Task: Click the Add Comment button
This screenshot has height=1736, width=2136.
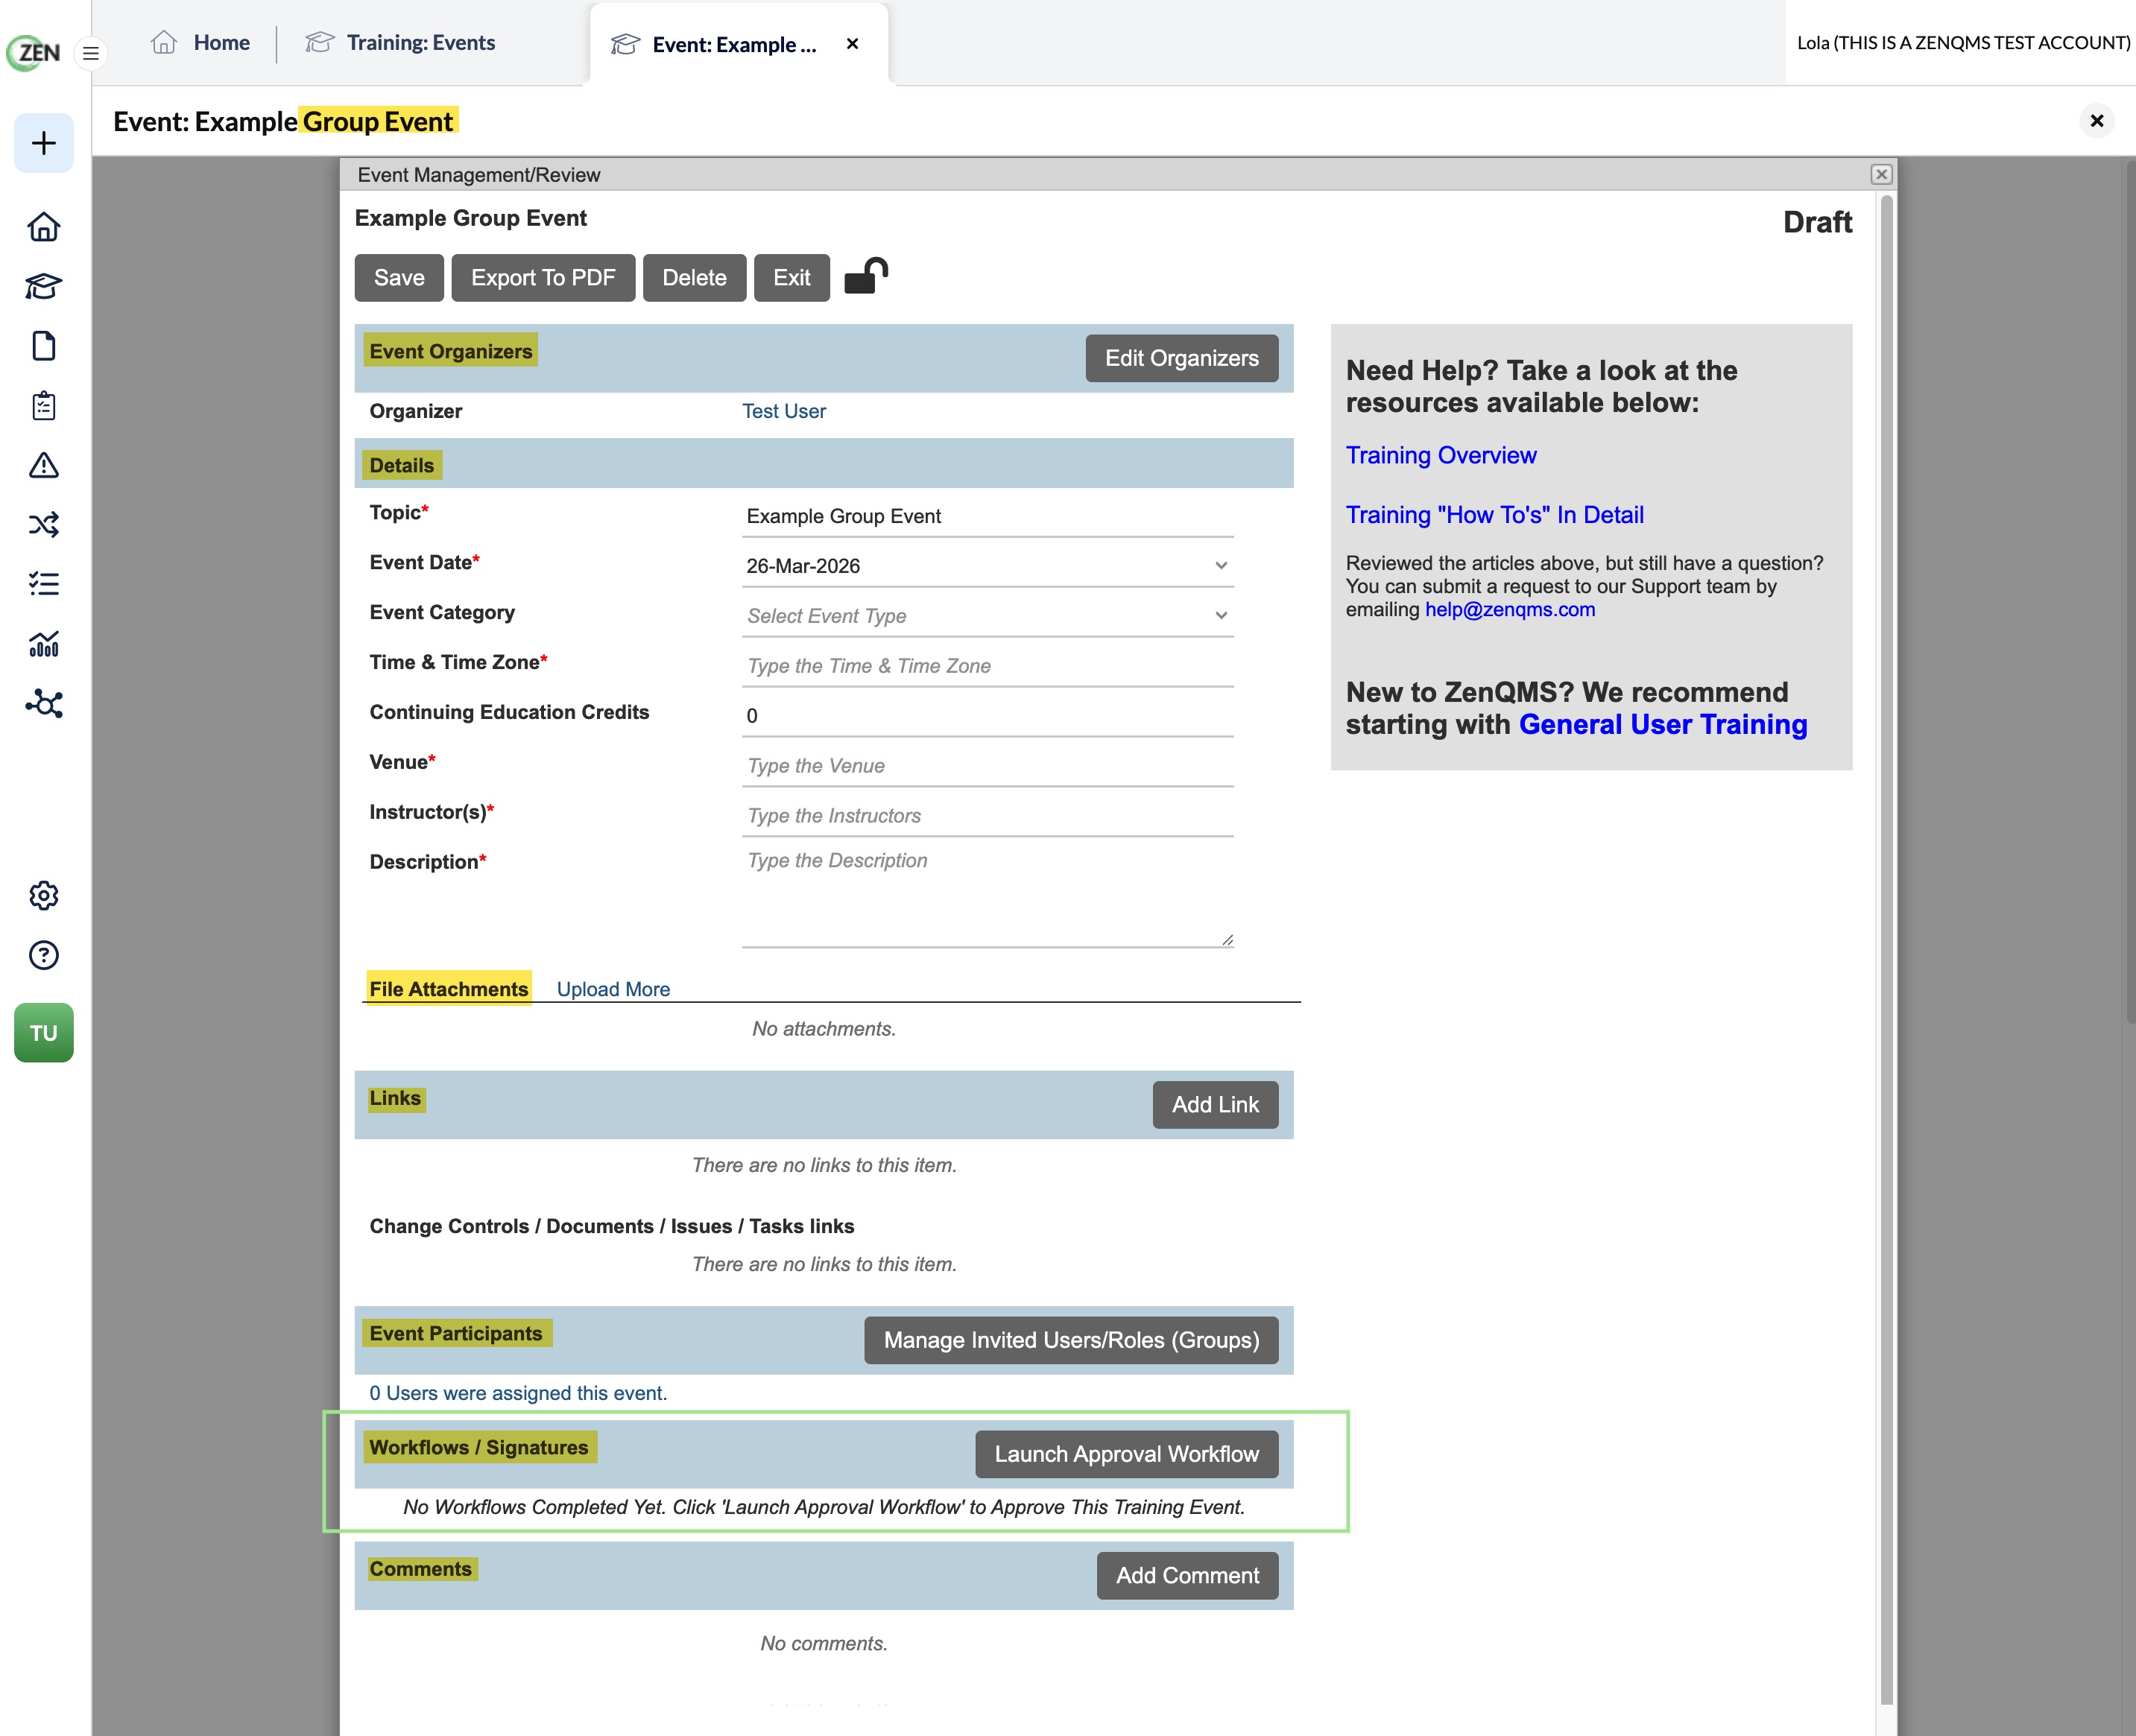Action: click(x=1187, y=1576)
